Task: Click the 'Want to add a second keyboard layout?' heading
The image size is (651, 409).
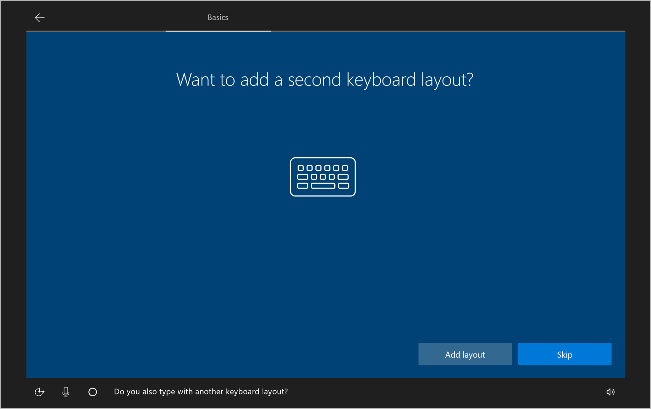Action: 325,80
